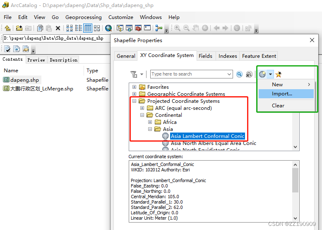Switch to the Preview tab
This screenshot has height=230, width=322.
click(36, 60)
